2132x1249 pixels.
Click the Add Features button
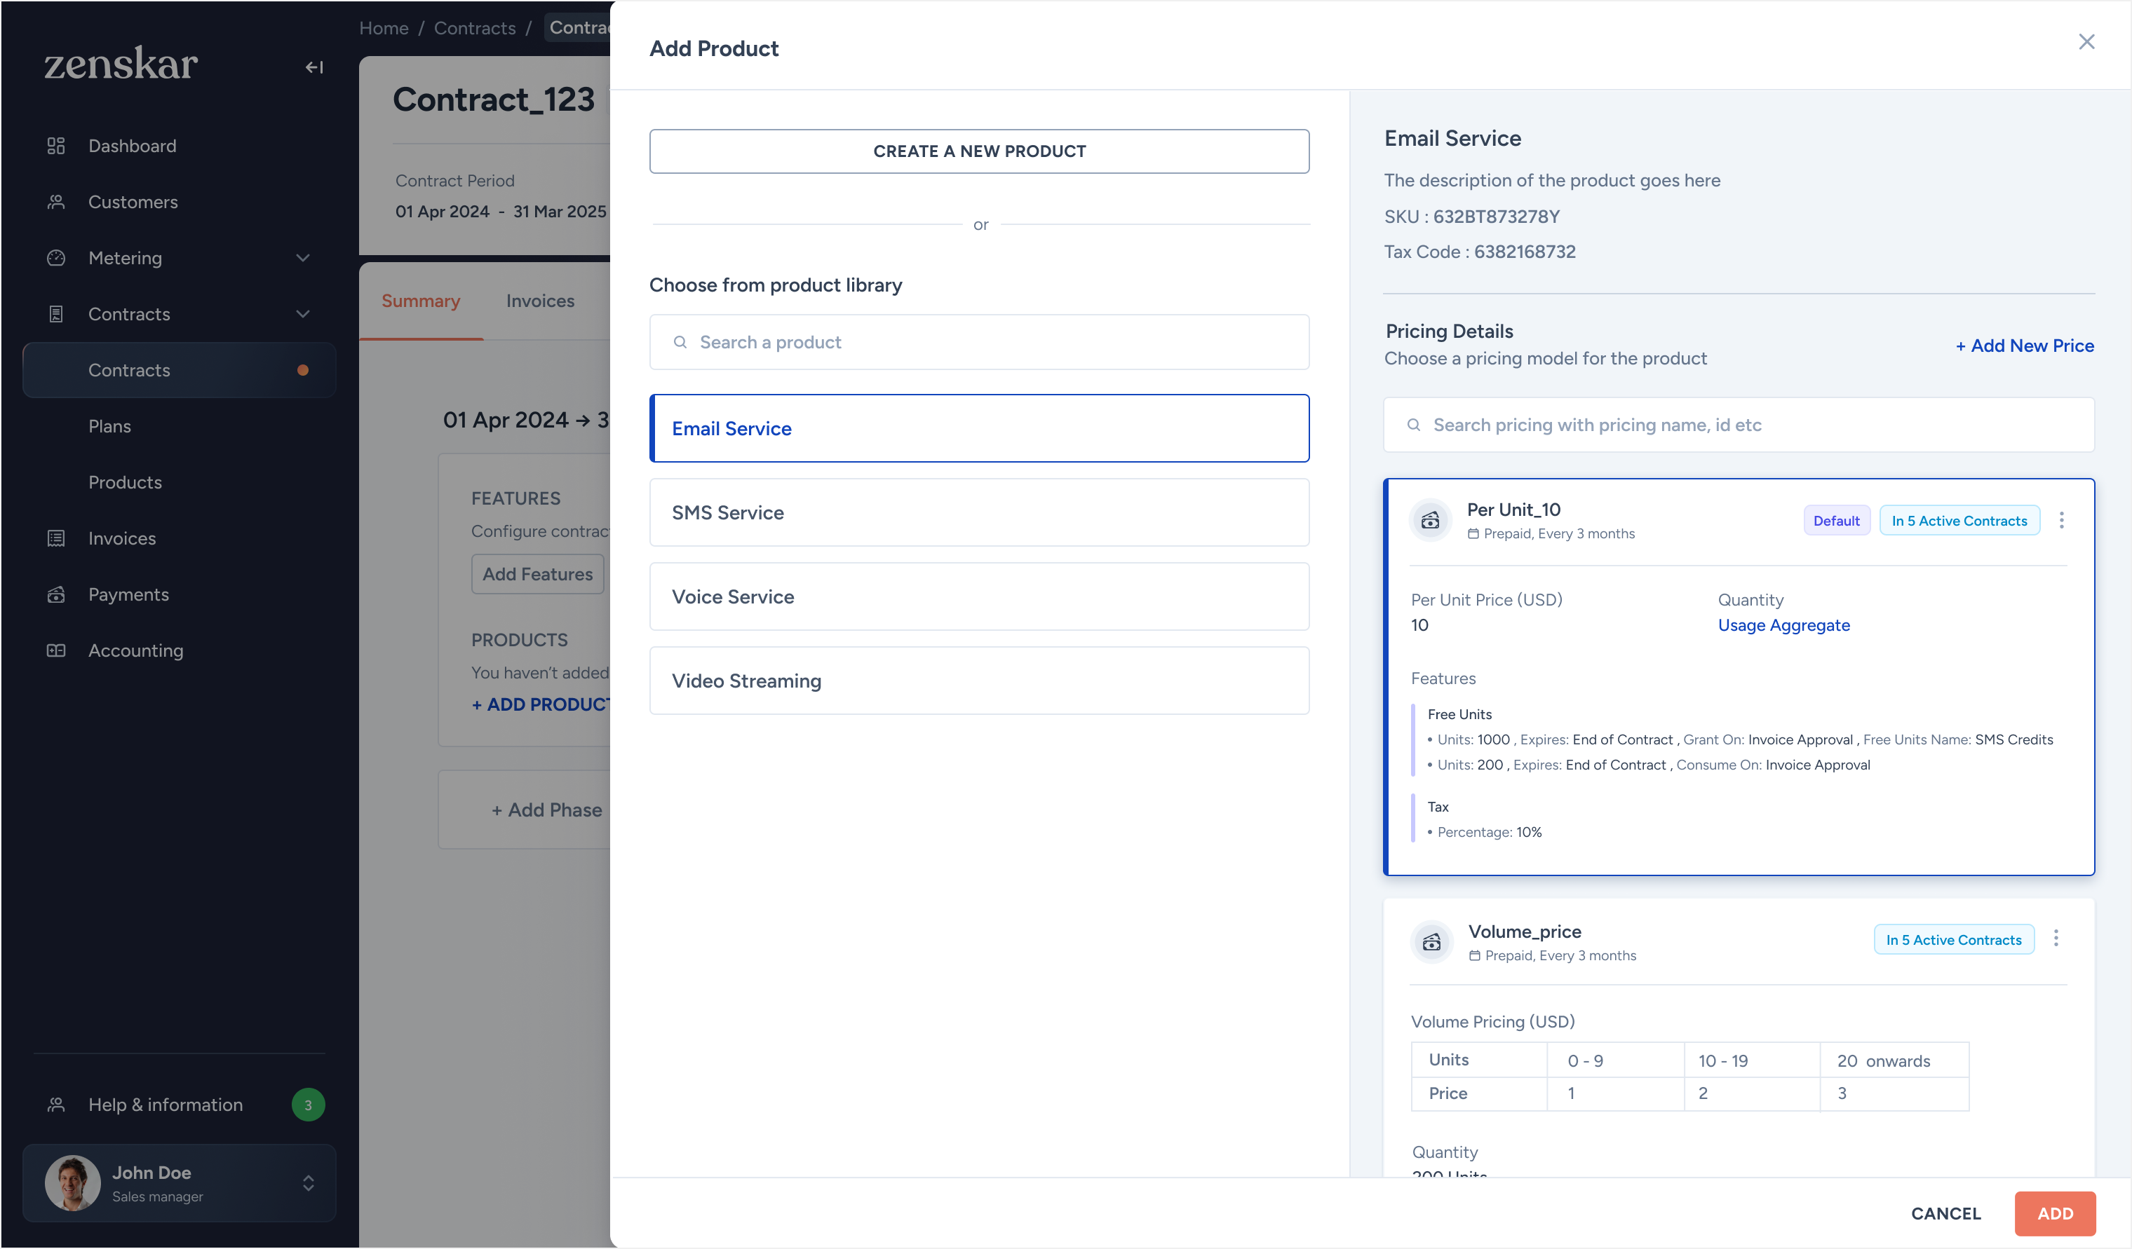[x=537, y=574]
